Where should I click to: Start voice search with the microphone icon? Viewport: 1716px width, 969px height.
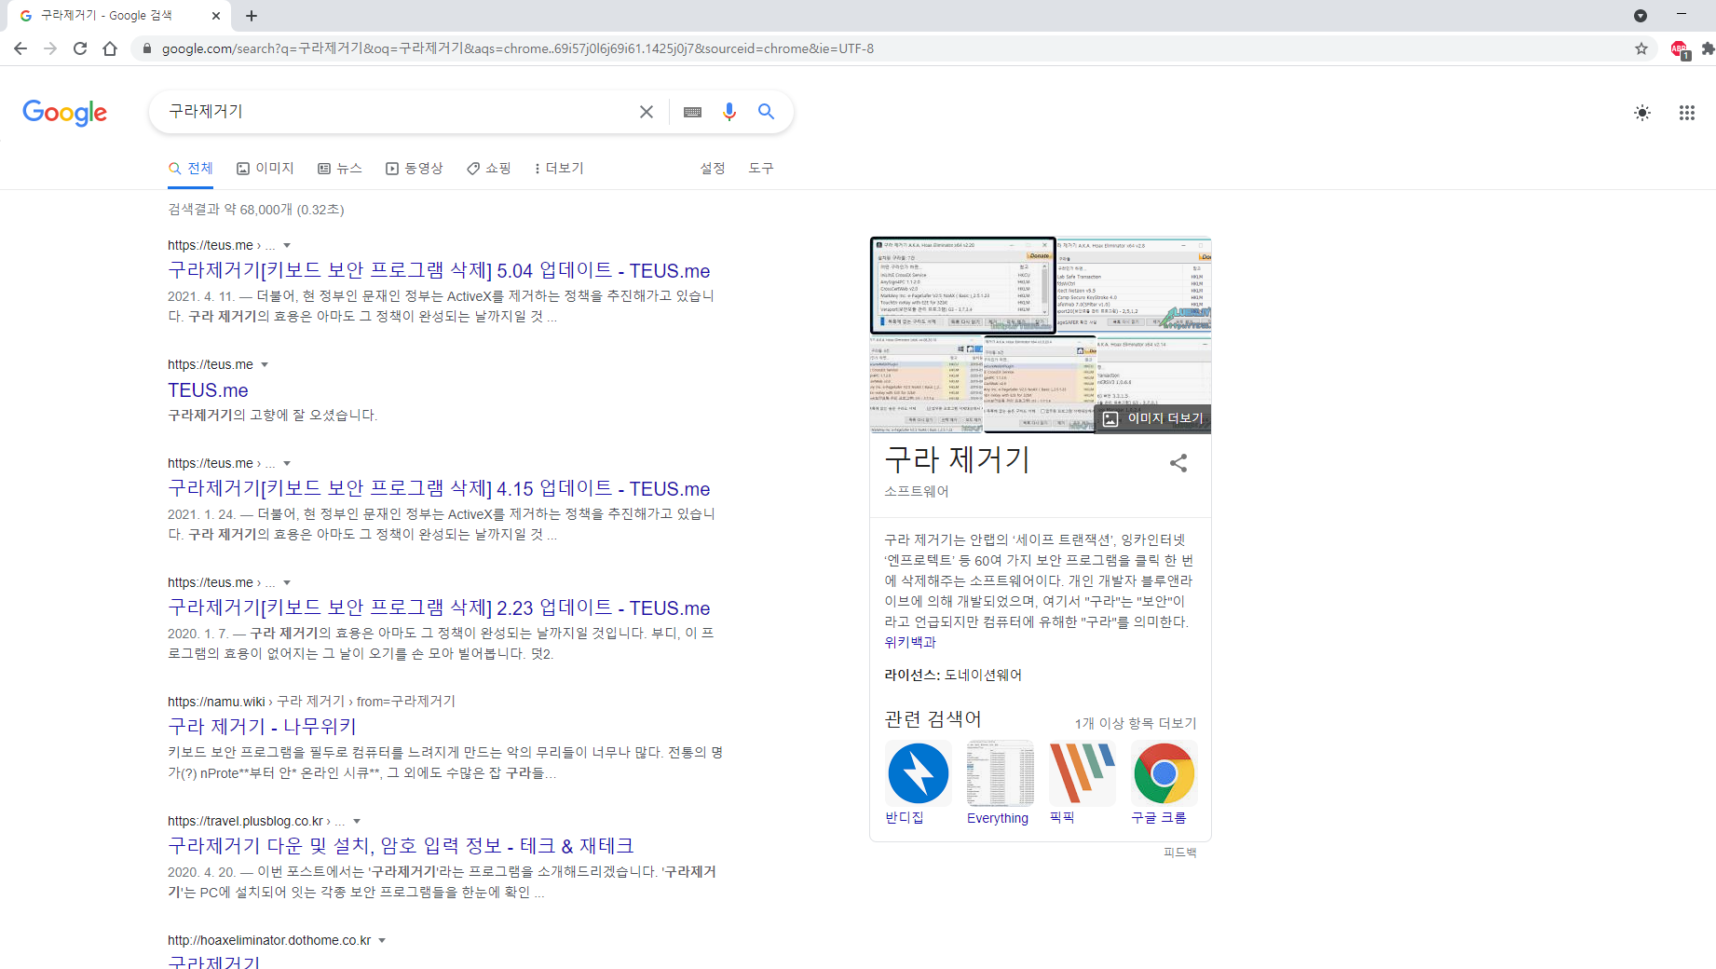(729, 112)
